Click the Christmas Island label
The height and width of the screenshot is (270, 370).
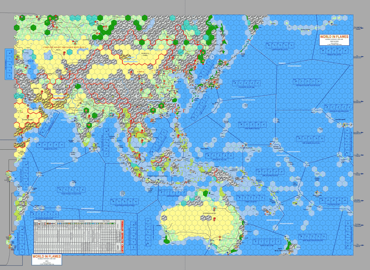click(x=150, y=190)
